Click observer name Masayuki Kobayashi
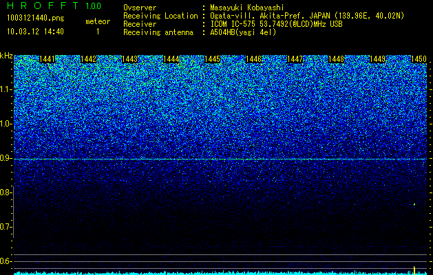Screen dimensions: 433x275 247,8
